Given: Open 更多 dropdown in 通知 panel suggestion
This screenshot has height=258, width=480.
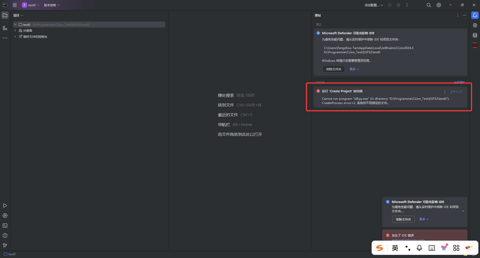Looking at the screenshot, I should (x=354, y=69).
